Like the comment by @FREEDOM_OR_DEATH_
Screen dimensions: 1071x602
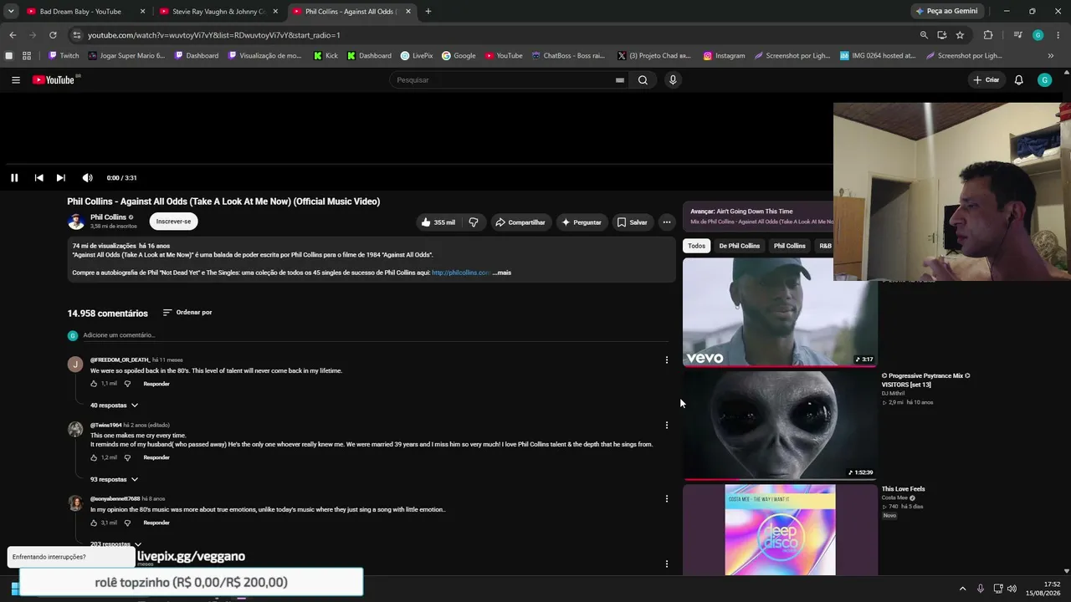(x=95, y=384)
